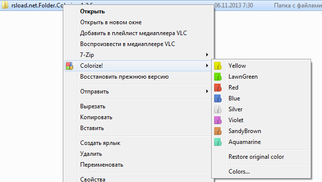Open Свойства at the menu bottom
322x182 pixels.
point(92,179)
